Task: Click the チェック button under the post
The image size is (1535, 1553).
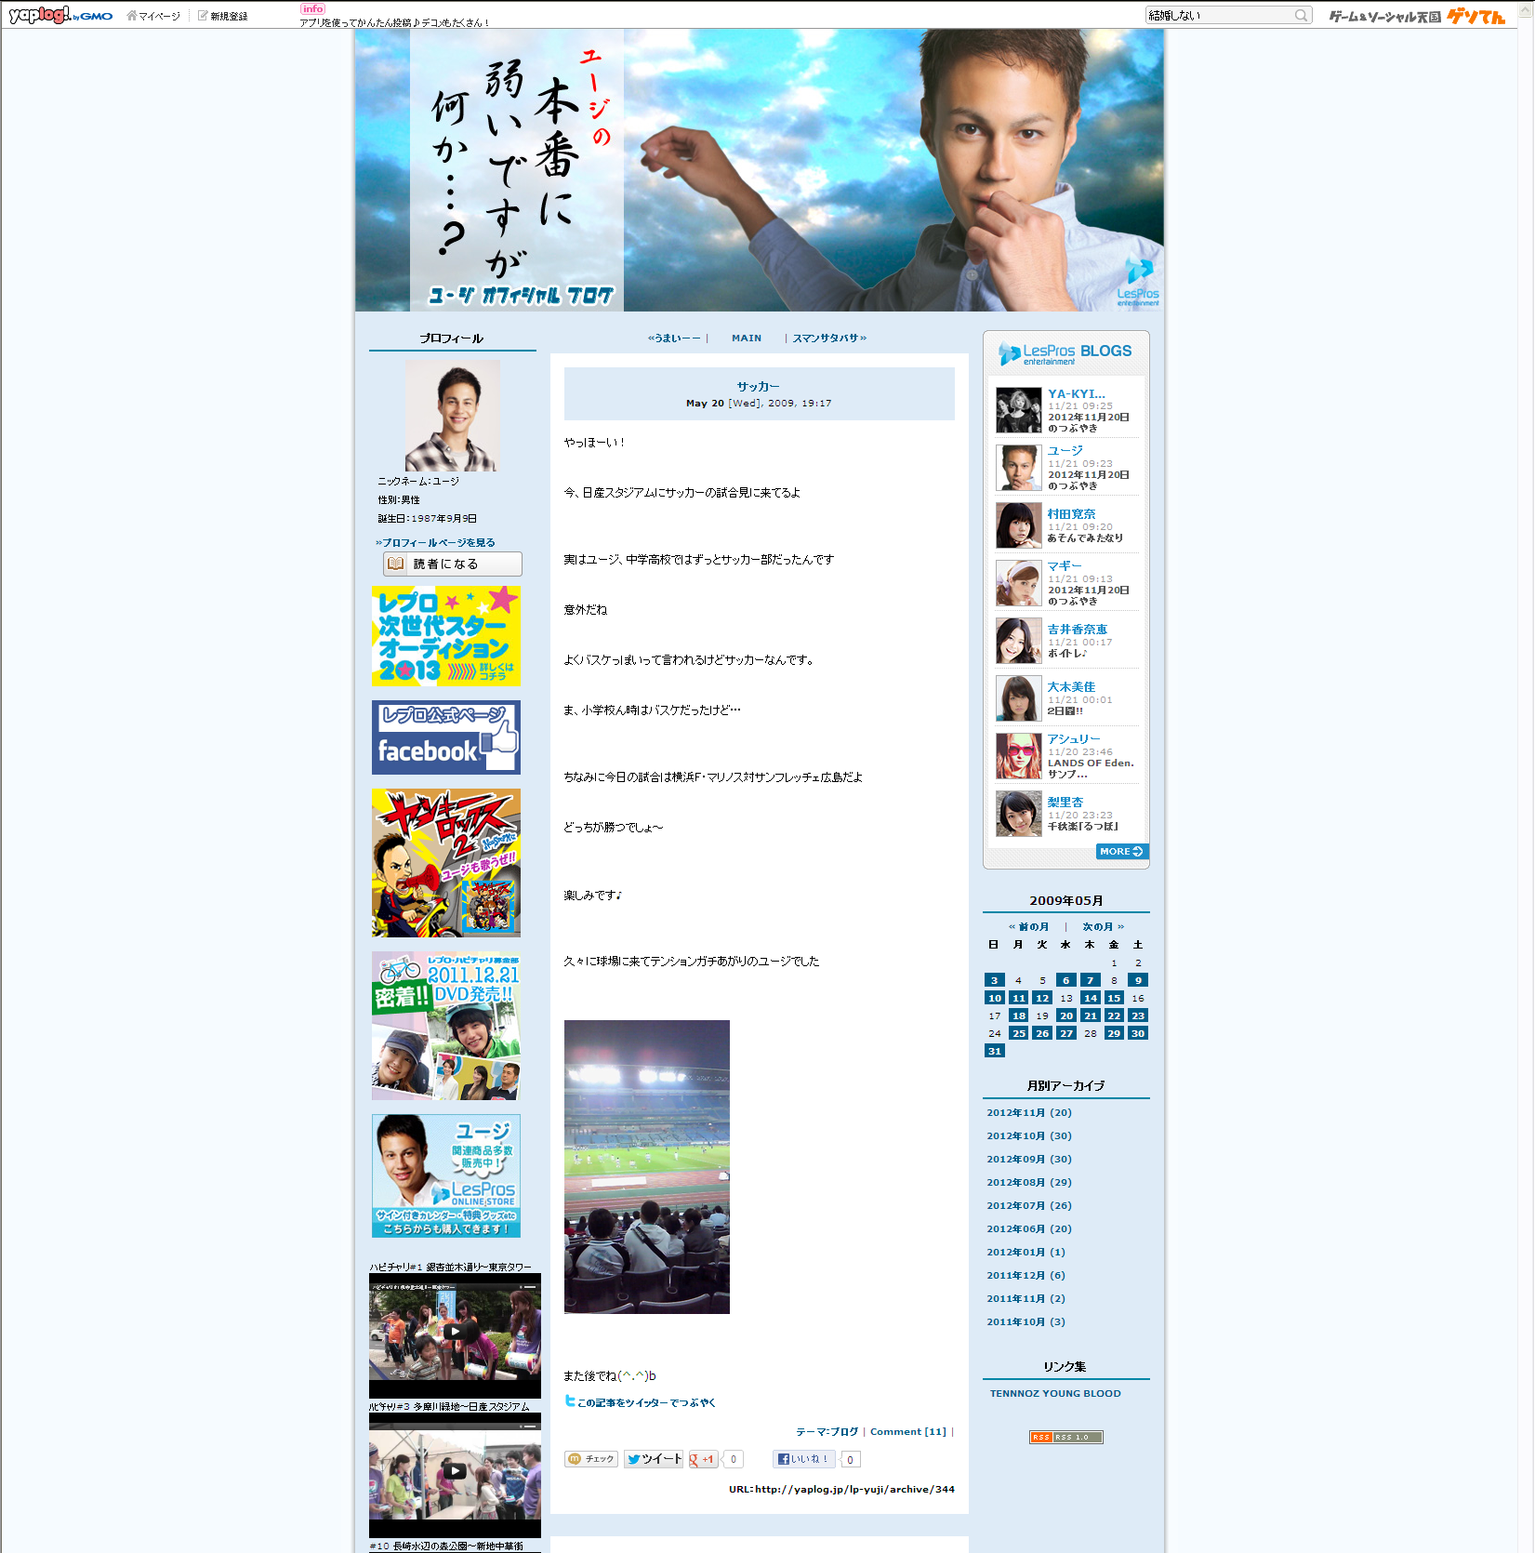Action: coord(591,1459)
